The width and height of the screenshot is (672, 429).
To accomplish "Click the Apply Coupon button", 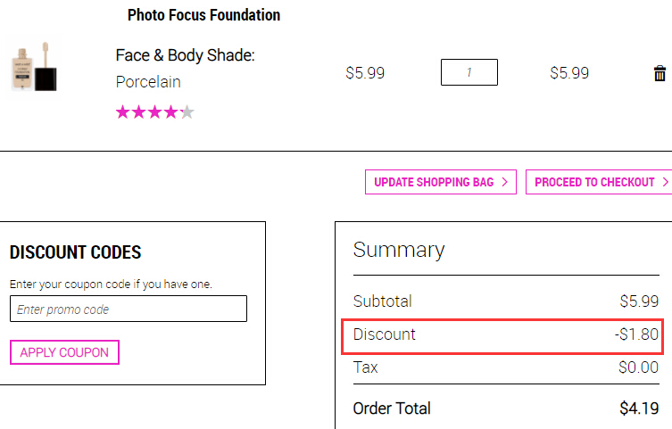I will click(65, 352).
